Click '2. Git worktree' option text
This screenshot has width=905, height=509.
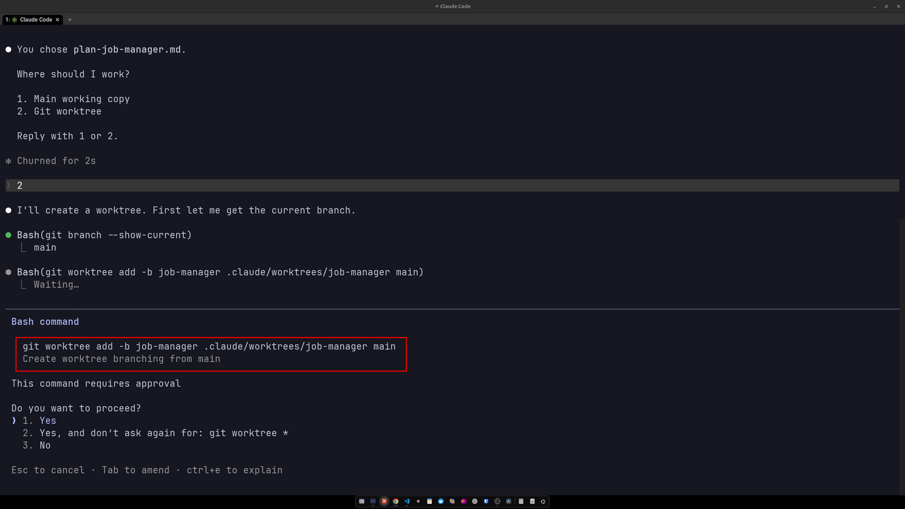(x=59, y=111)
